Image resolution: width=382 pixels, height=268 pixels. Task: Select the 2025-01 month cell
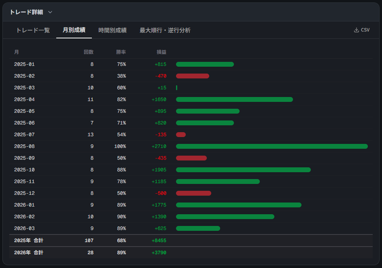pyautogui.click(x=24, y=64)
